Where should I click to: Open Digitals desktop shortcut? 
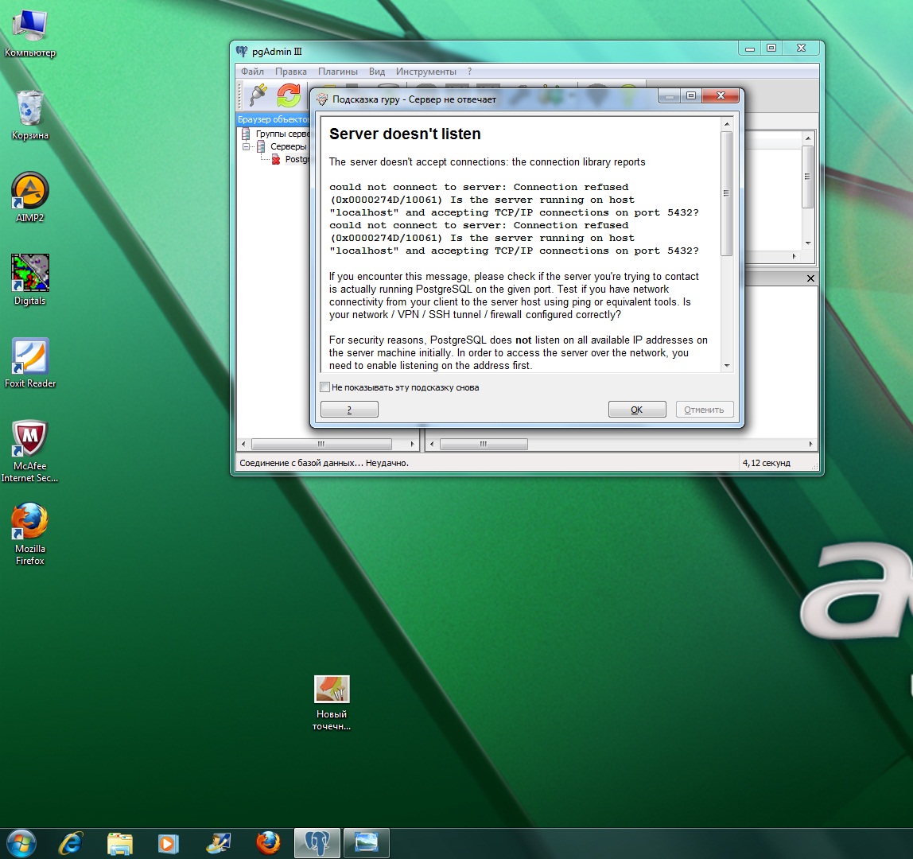[30, 274]
